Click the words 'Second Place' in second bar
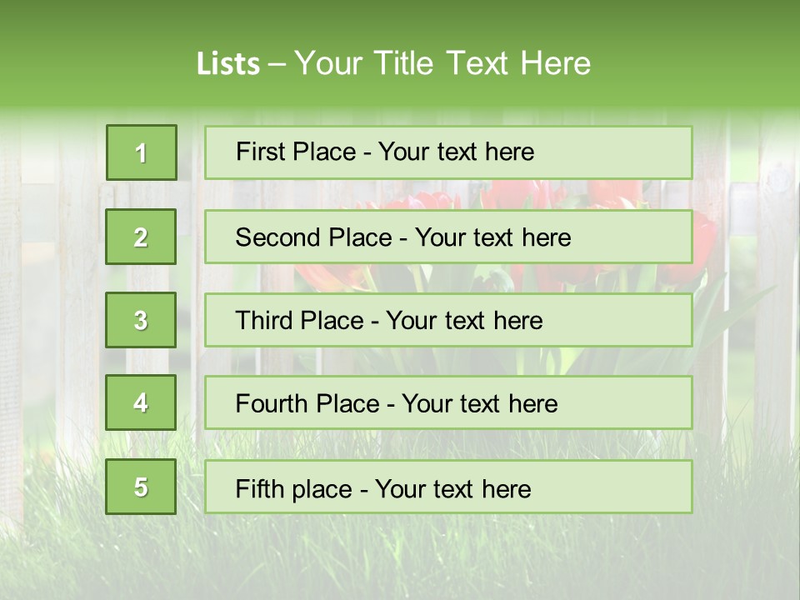 (313, 237)
